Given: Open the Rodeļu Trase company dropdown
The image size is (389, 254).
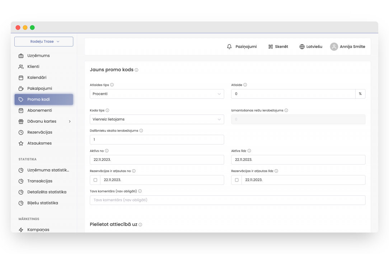Looking at the screenshot, I should [44, 41].
